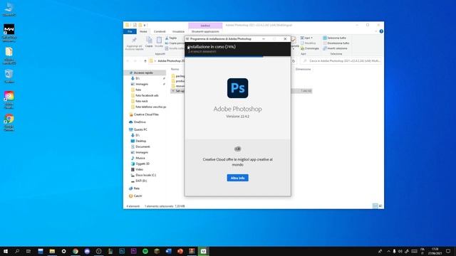Open Creative Cloud Files in sidebar
This screenshot has height=256, width=456.
tap(144, 114)
